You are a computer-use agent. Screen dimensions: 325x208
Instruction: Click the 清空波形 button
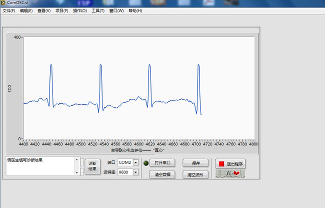coord(195,175)
